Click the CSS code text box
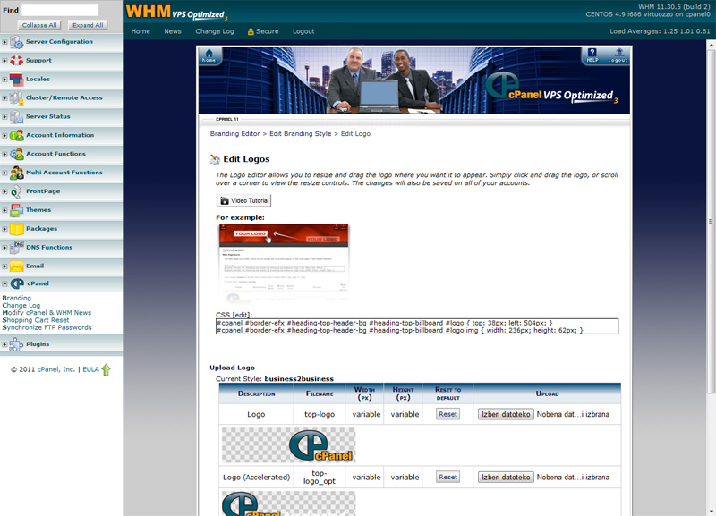 point(417,326)
